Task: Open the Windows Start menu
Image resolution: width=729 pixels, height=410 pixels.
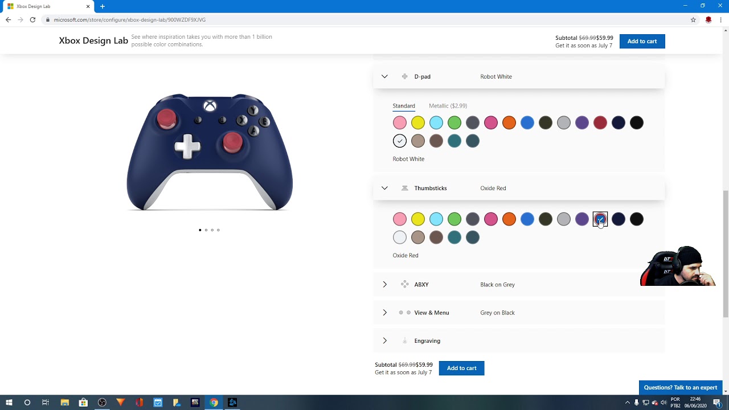Action: [x=9, y=403]
